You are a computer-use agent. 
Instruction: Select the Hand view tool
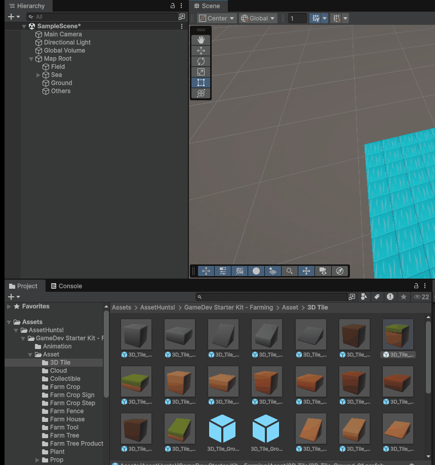[201, 40]
